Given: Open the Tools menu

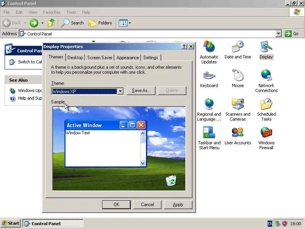Looking at the screenshot, I should tap(71, 12).
